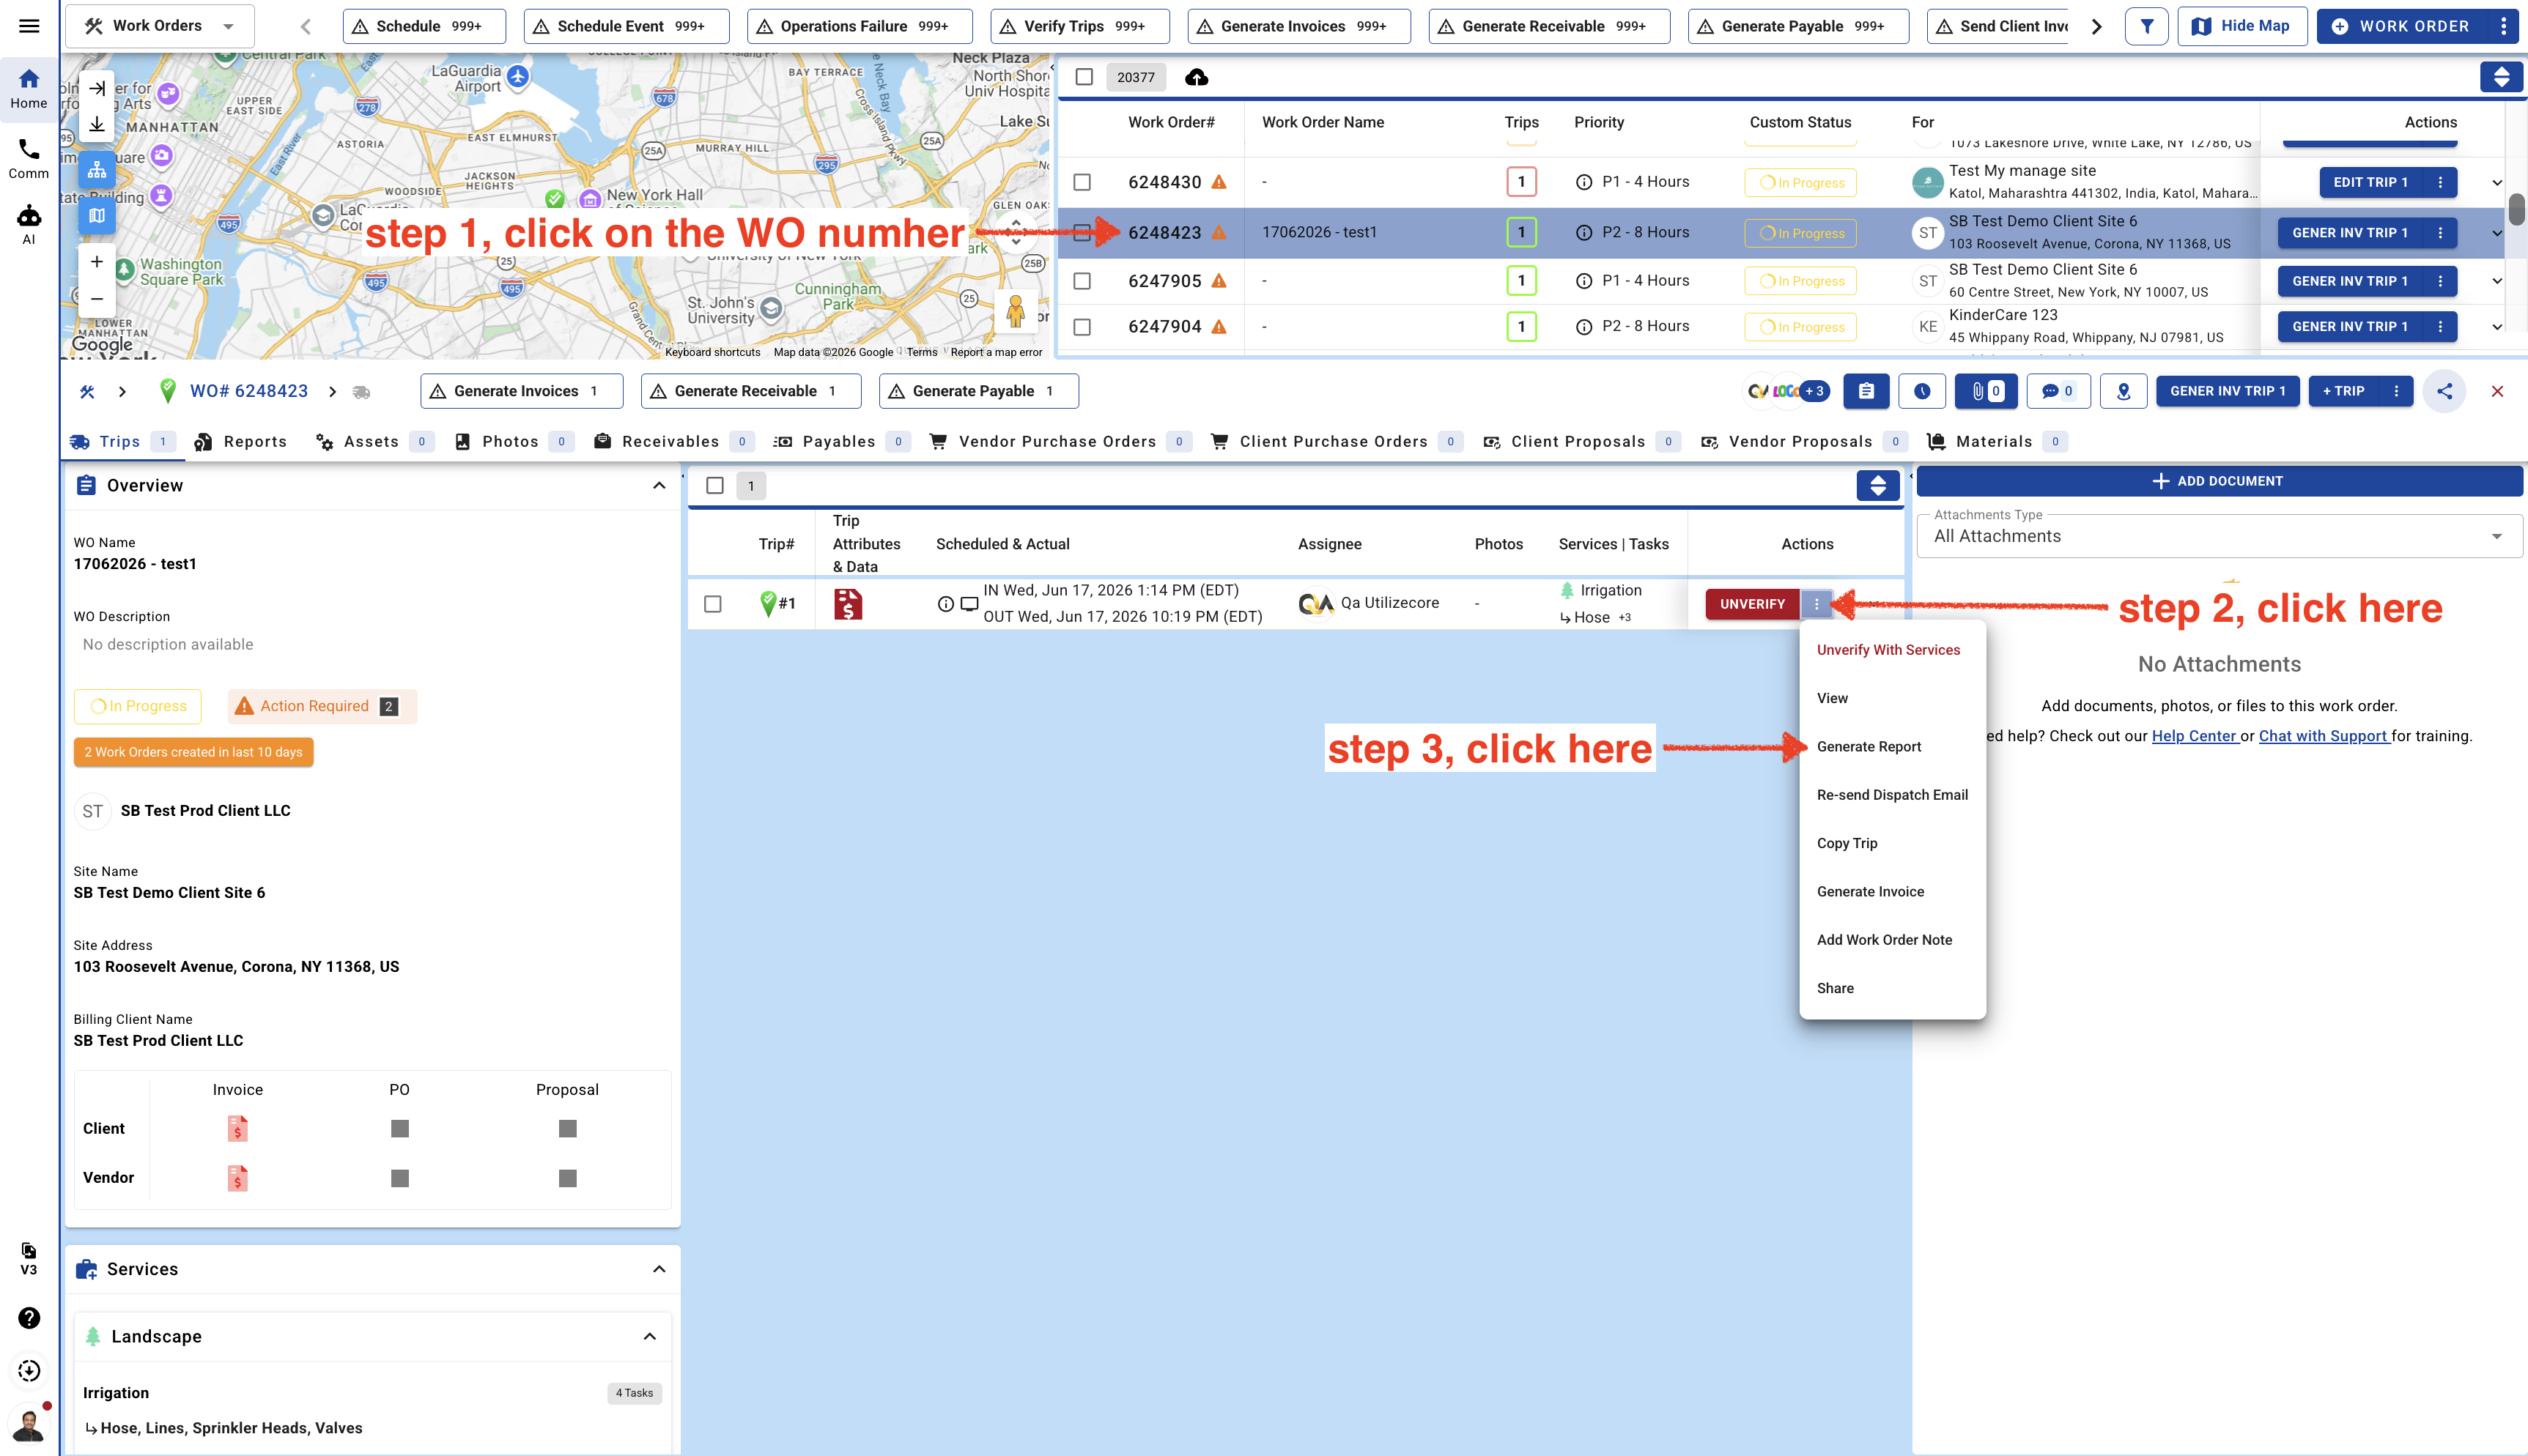Collapse the Services section
The width and height of the screenshot is (2528, 1456).
click(x=658, y=1269)
